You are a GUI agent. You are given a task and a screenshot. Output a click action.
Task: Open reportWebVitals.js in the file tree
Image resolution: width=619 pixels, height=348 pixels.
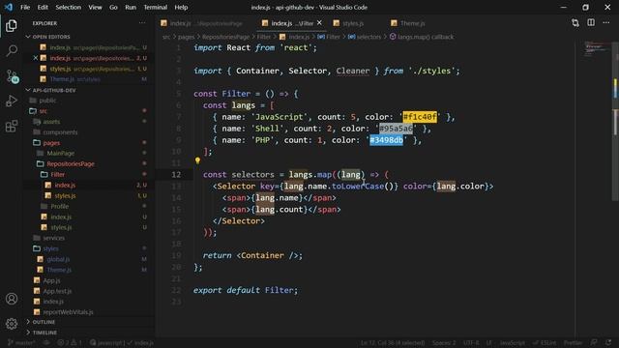click(x=68, y=312)
